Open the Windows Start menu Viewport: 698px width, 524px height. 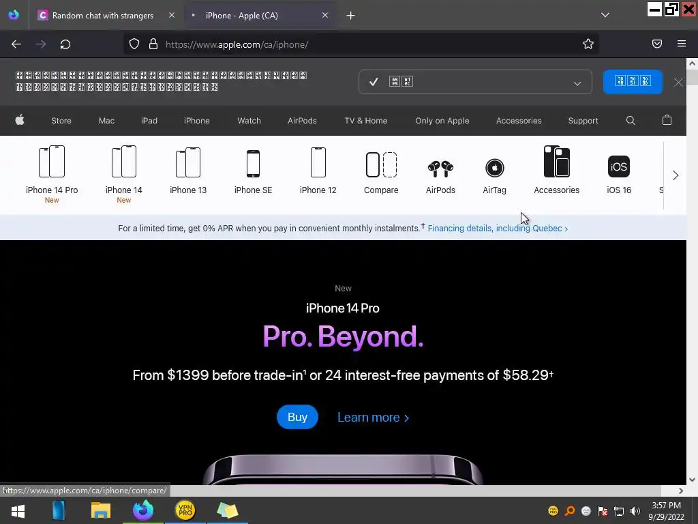click(x=18, y=510)
